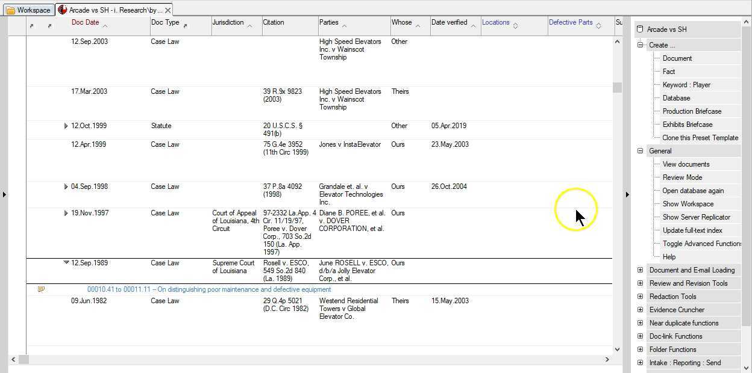Expand the 04.Sep.1998 Case Law row
Screen dimensions: 752x373
[x=66, y=187]
